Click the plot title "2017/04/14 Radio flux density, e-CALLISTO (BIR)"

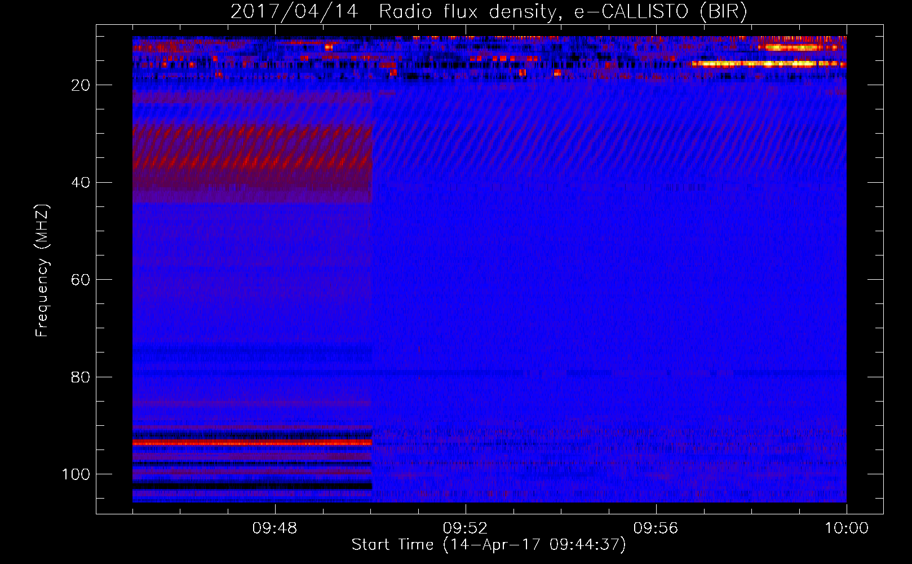point(489,12)
